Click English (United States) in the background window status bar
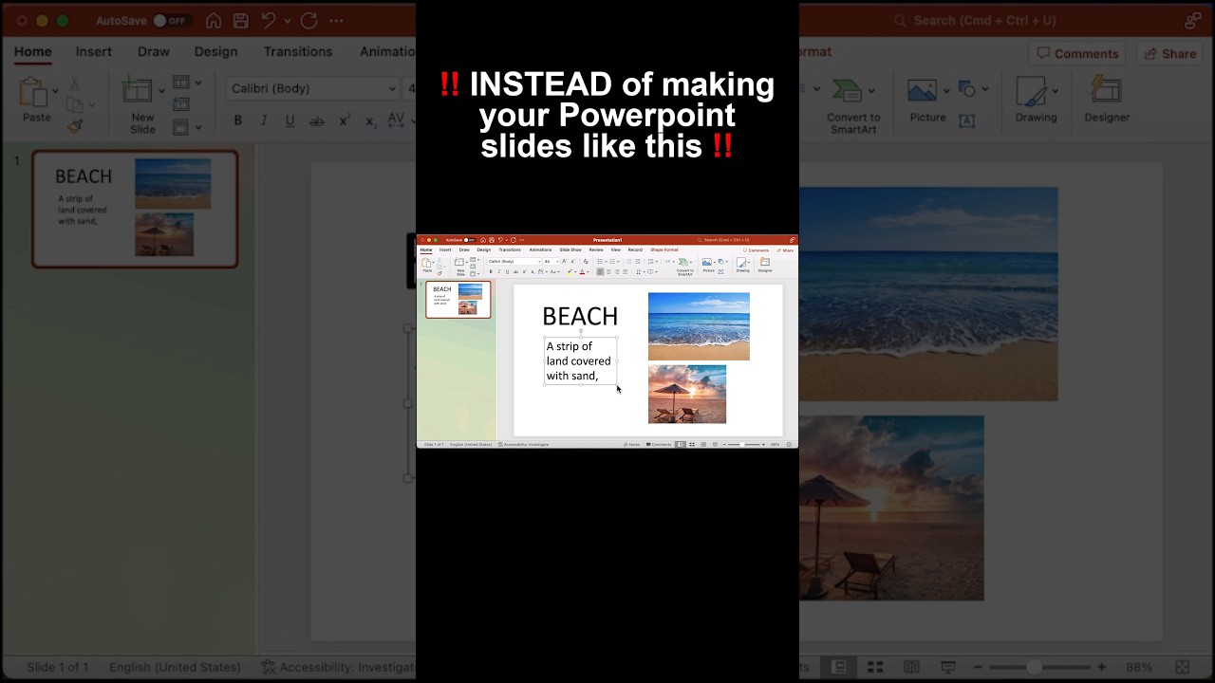1215x683 pixels. (176, 667)
